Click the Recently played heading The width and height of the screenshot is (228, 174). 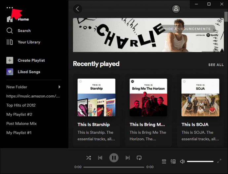pos(96,64)
